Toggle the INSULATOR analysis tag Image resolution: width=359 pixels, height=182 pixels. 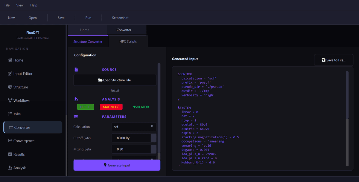(140, 107)
